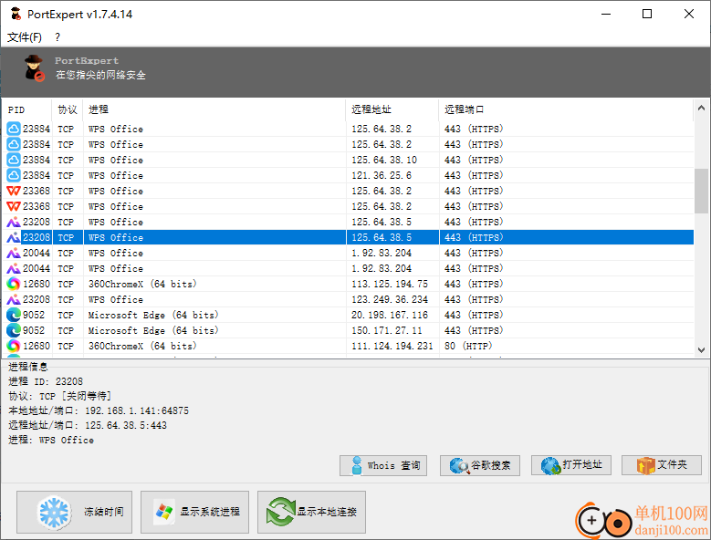711x540 pixels.
Task: Click the 文件夹 button
Action: [x=662, y=465]
